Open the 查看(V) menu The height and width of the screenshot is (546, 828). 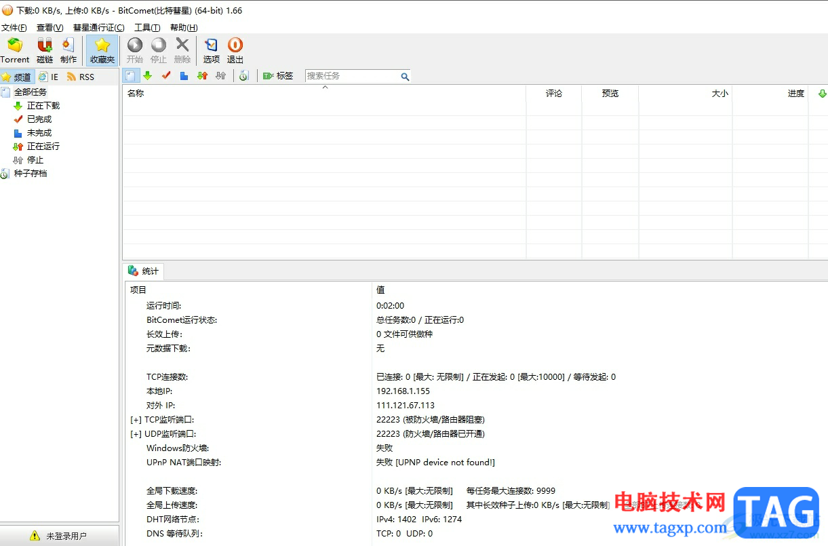point(50,28)
